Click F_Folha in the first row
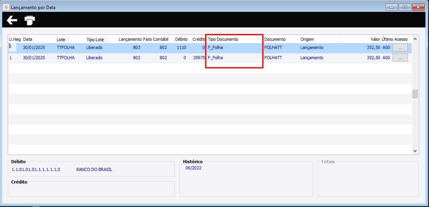The width and height of the screenshot is (429, 207). [215, 48]
